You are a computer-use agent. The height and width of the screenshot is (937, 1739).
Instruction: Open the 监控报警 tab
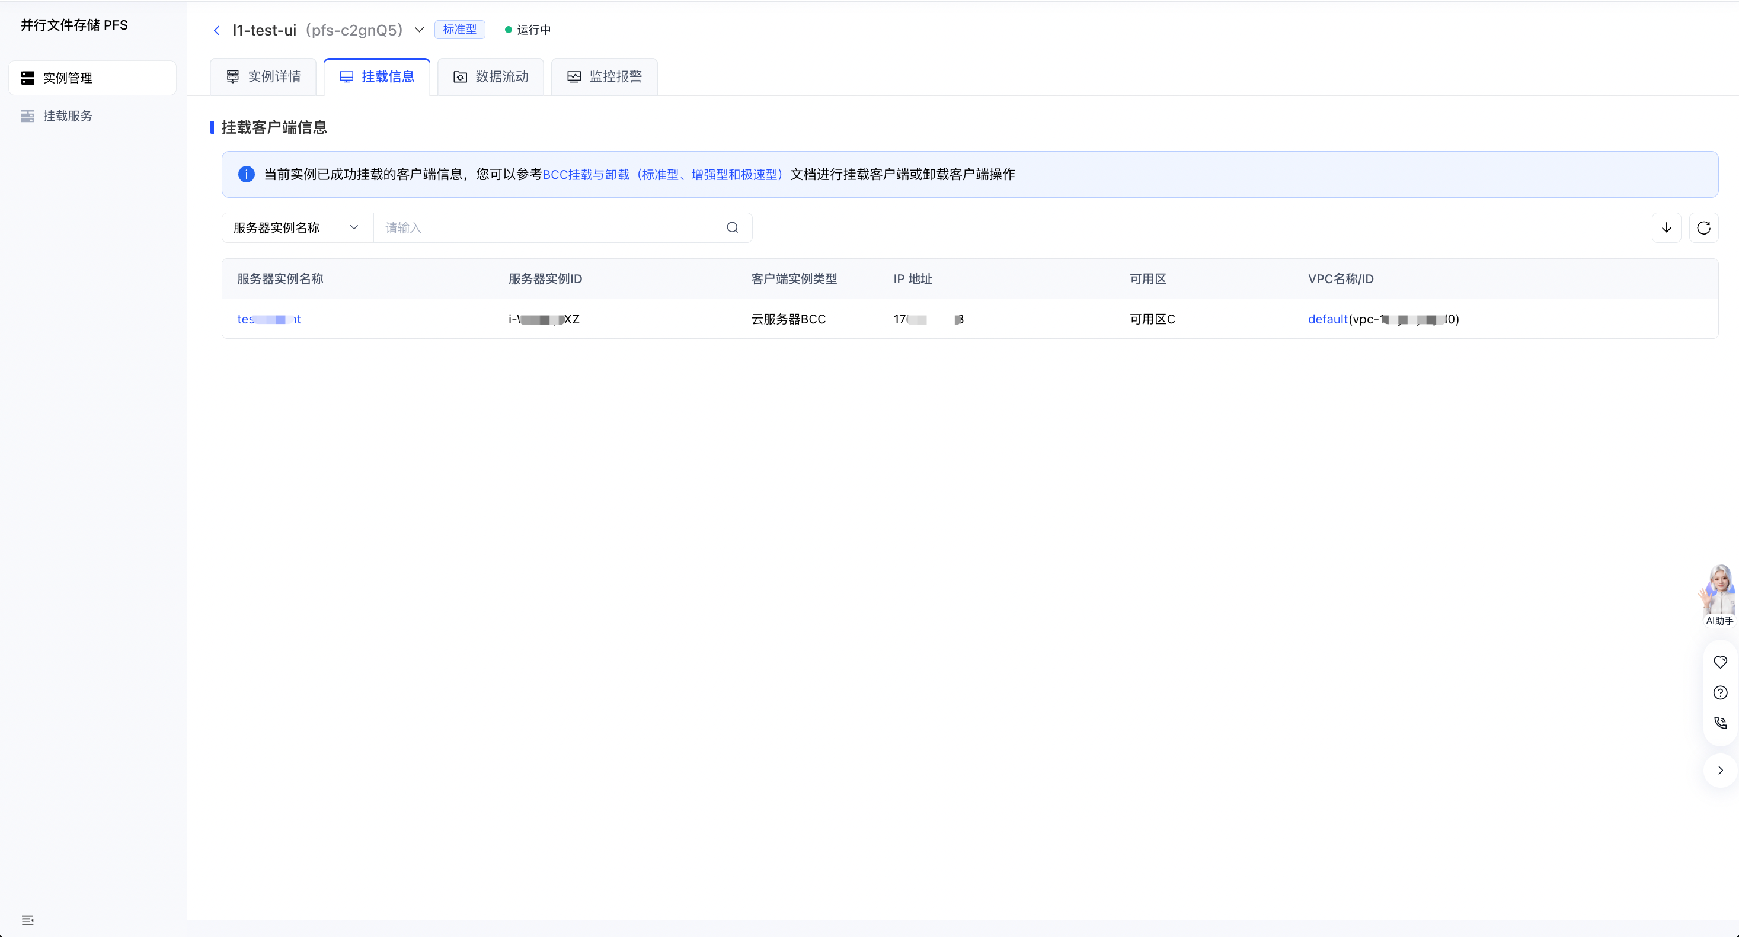coord(604,77)
